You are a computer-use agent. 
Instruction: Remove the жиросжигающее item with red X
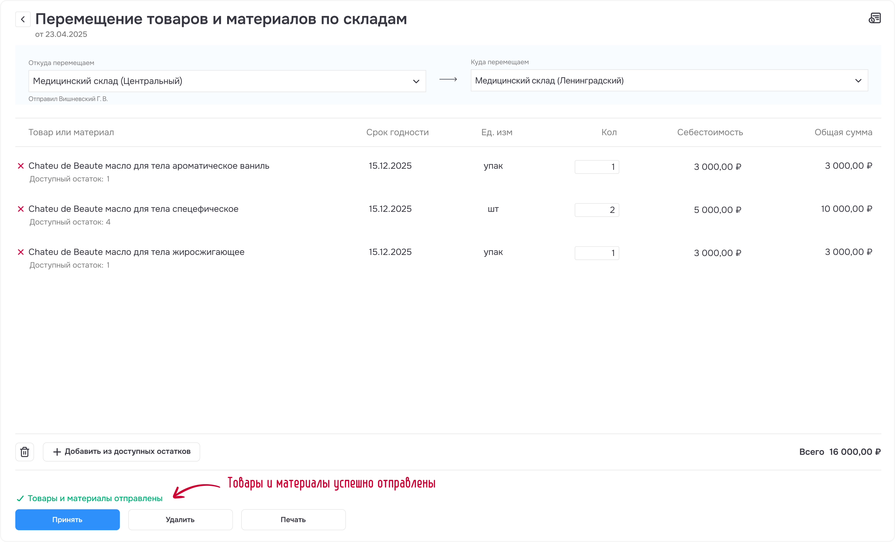(x=21, y=252)
